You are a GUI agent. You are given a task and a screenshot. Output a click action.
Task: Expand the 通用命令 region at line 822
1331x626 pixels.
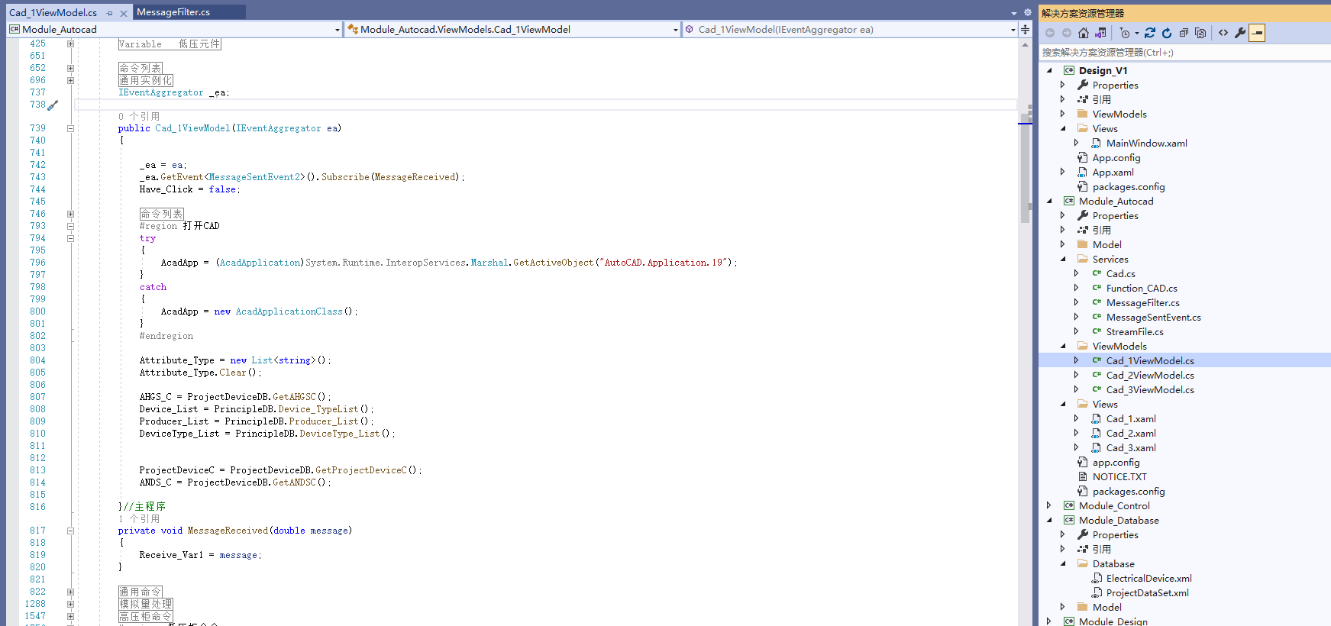[x=70, y=592]
